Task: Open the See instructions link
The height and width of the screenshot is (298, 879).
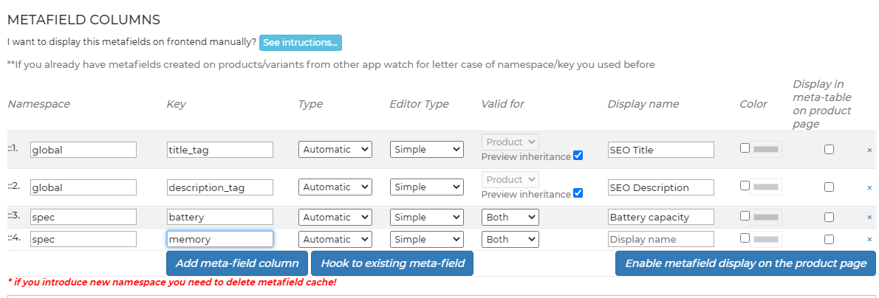Action: tap(300, 43)
